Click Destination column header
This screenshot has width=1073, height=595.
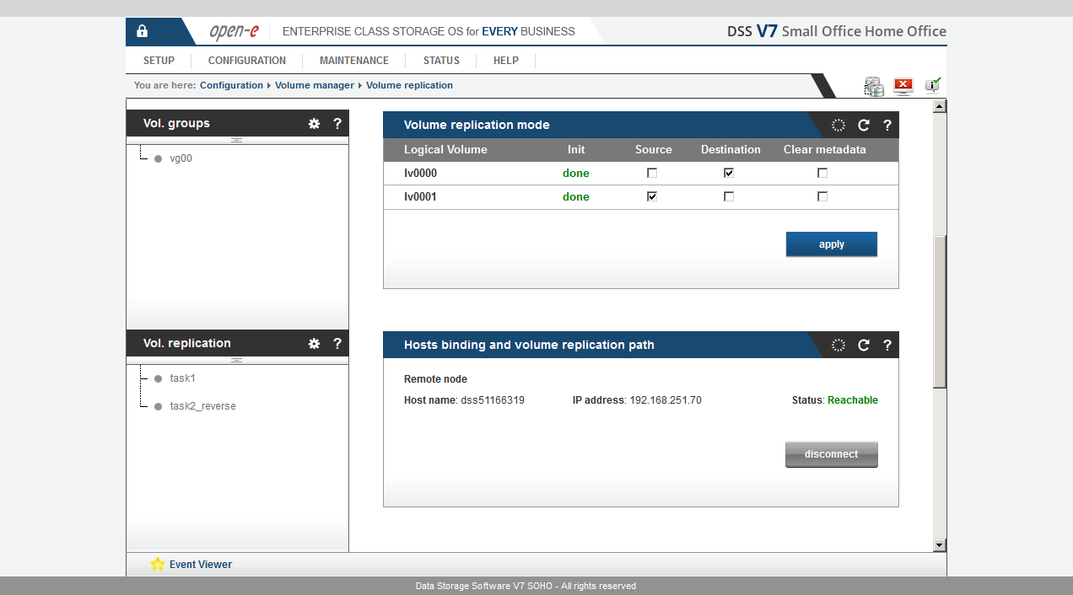[x=731, y=149]
